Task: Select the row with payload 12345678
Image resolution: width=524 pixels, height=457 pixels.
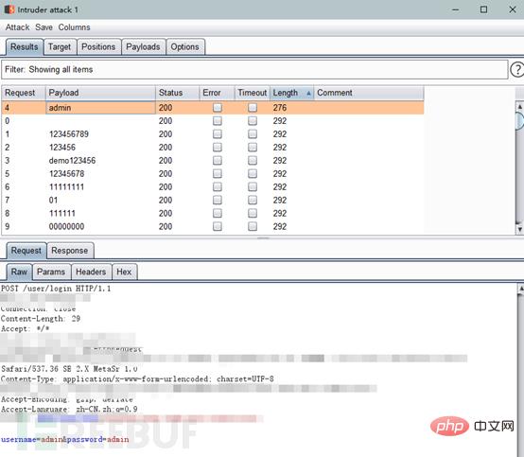Action: (213, 174)
